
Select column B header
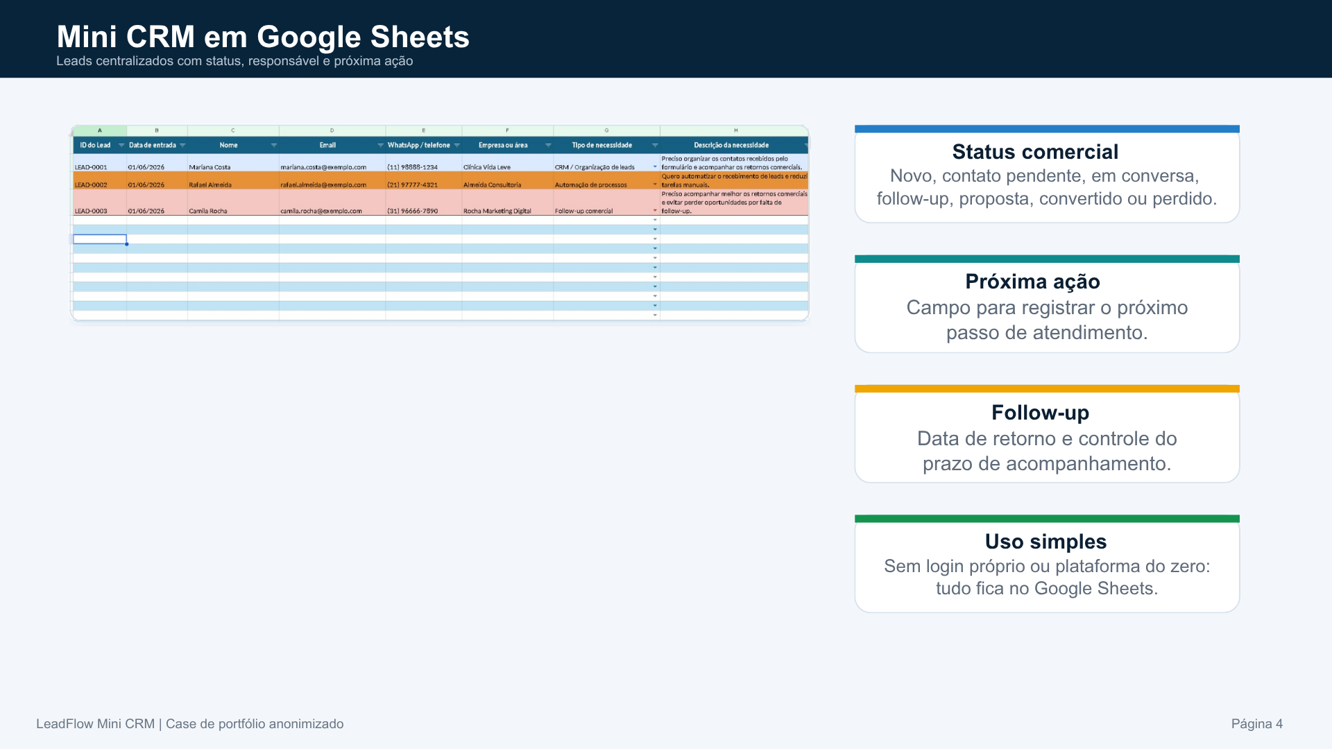[157, 130]
